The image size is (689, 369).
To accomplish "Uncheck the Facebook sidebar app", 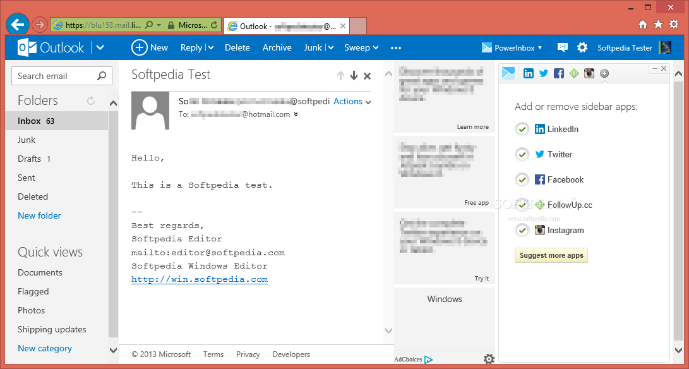I will coord(522,180).
